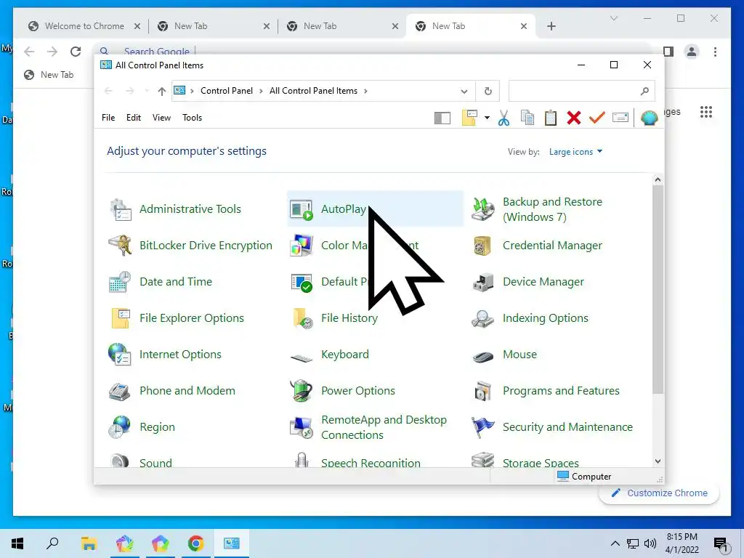The height and width of the screenshot is (558, 744).
Task: Open the Tools menu
Action: [x=192, y=118]
